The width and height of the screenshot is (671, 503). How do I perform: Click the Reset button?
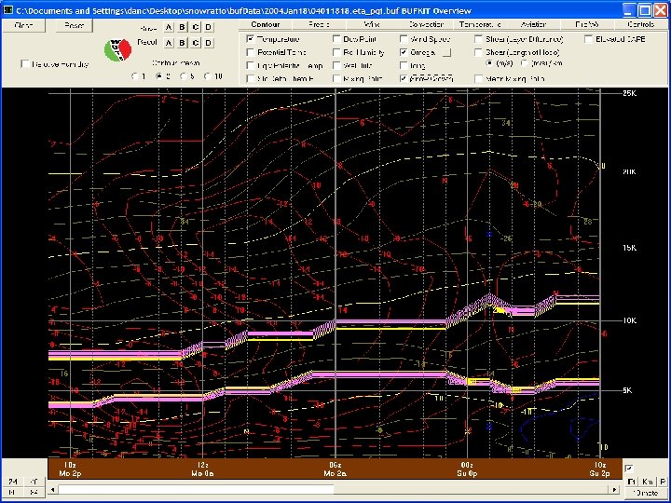pos(74,26)
